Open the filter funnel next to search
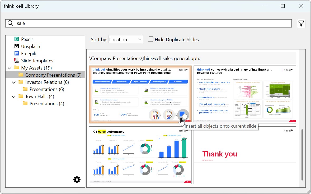 (301, 24)
